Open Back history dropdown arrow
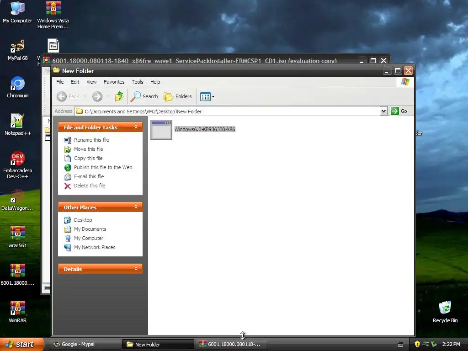 pyautogui.click(x=85, y=96)
